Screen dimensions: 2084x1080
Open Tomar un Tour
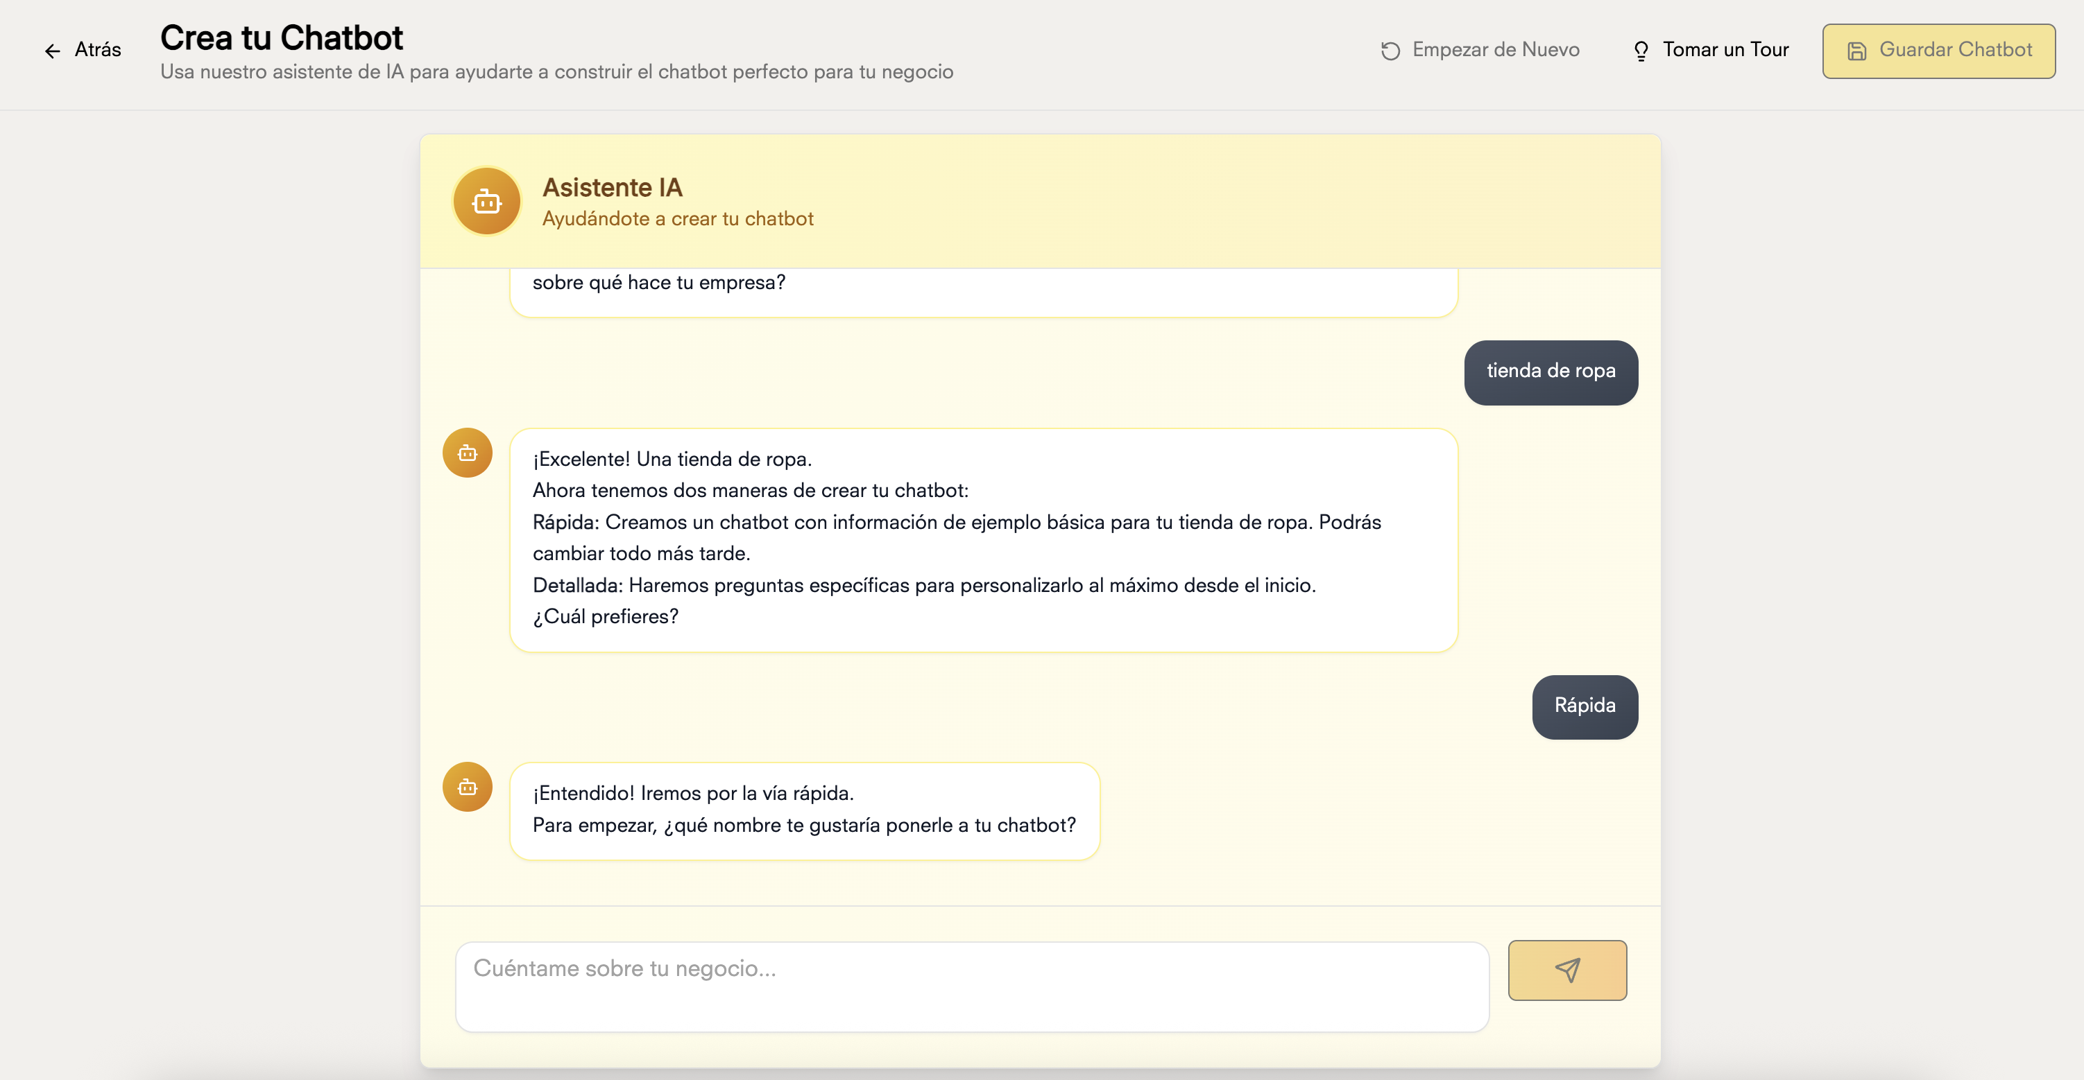1725,50
